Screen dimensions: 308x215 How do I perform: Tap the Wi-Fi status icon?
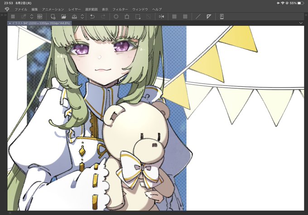[x=283, y=3]
